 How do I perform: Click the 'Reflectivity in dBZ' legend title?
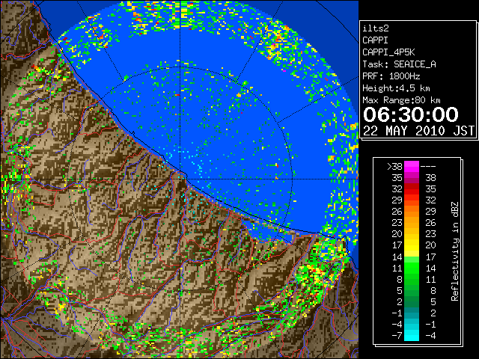pos(455,251)
